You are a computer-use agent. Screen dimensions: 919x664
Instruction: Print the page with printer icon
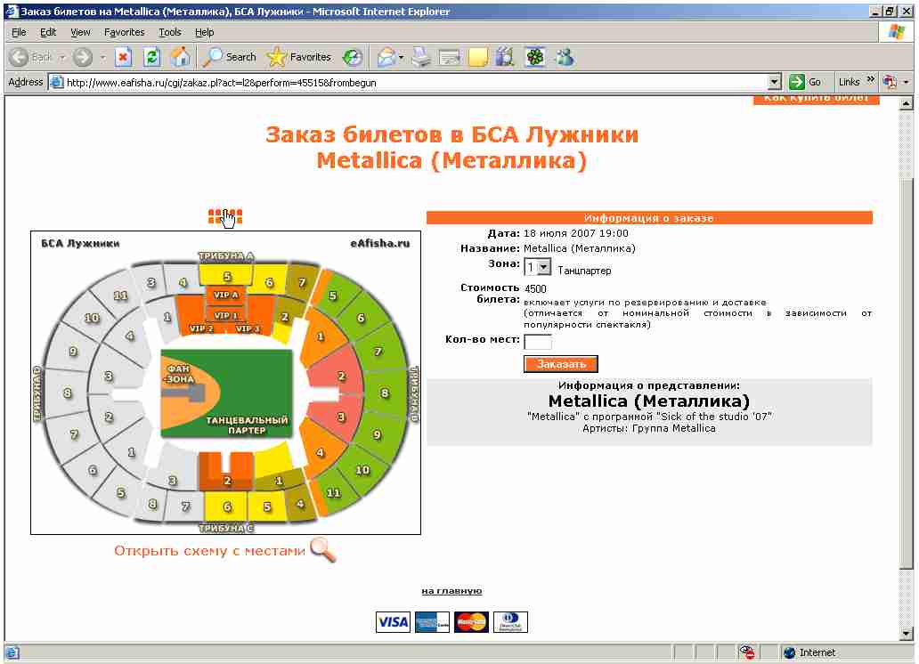pyautogui.click(x=420, y=57)
